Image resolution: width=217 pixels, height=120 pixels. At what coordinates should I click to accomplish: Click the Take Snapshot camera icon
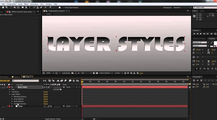(72, 73)
